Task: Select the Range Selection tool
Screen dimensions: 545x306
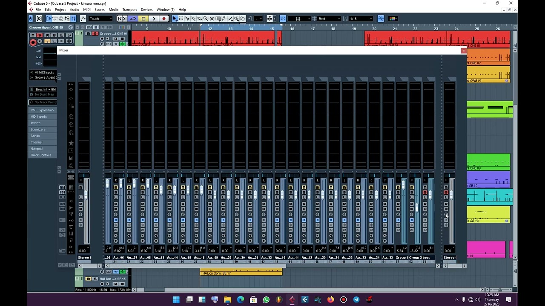Action: coord(181,19)
